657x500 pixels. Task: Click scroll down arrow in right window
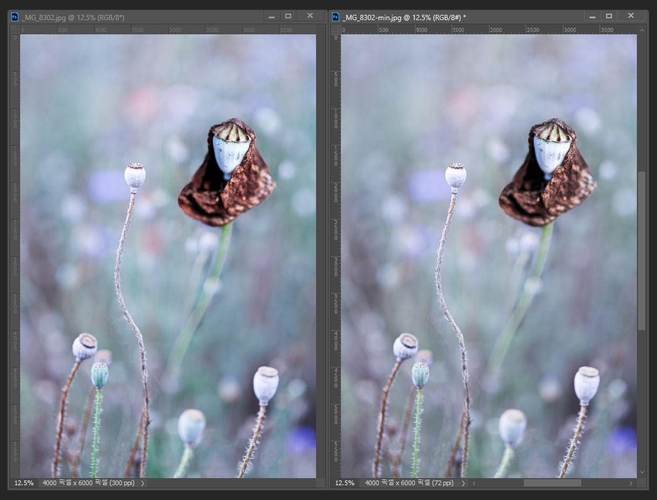tap(642, 472)
